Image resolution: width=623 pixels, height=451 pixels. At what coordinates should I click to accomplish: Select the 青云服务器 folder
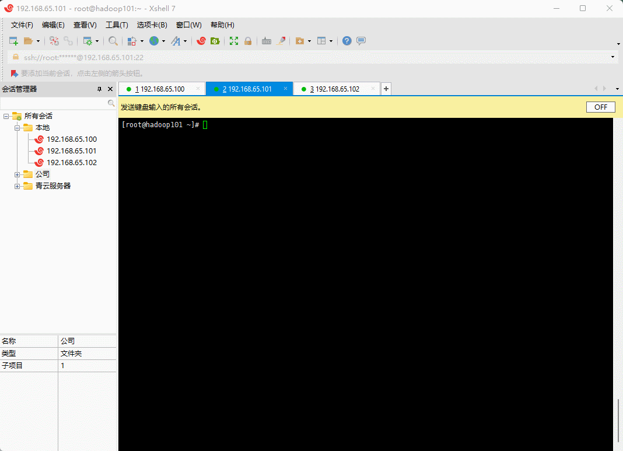point(53,186)
